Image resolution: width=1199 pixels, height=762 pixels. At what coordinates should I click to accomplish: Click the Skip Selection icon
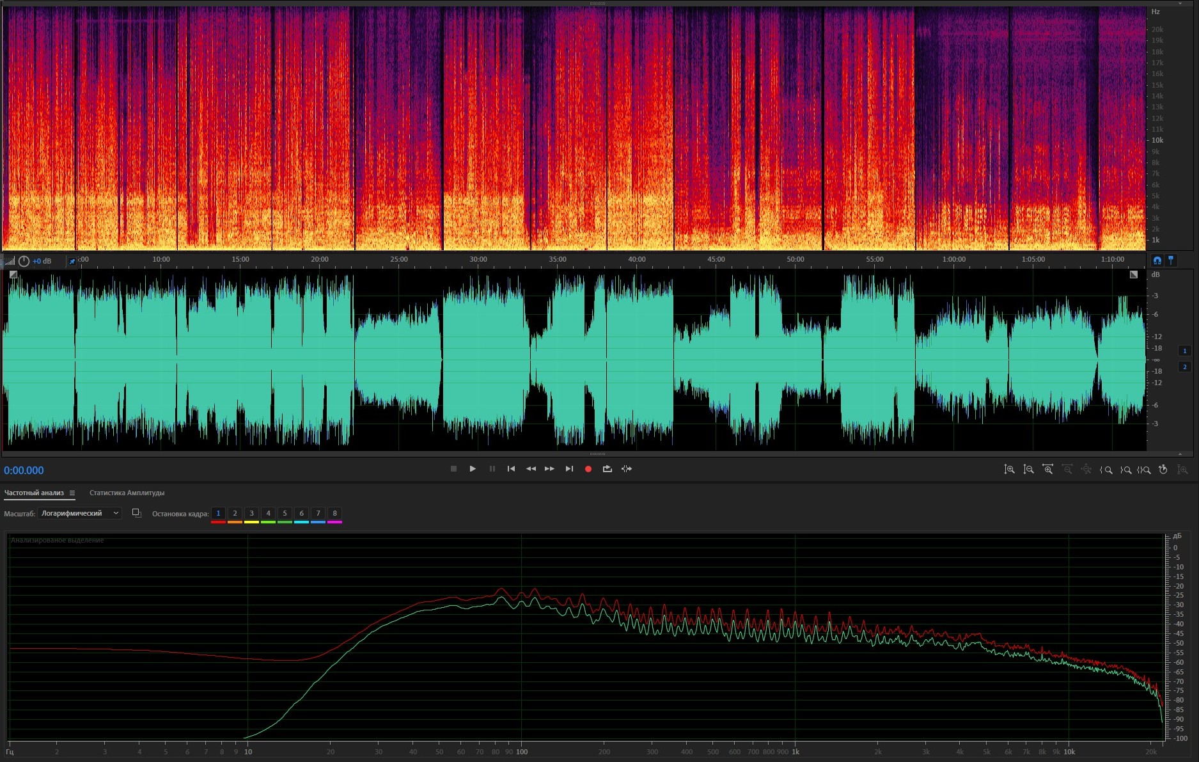pyautogui.click(x=627, y=469)
